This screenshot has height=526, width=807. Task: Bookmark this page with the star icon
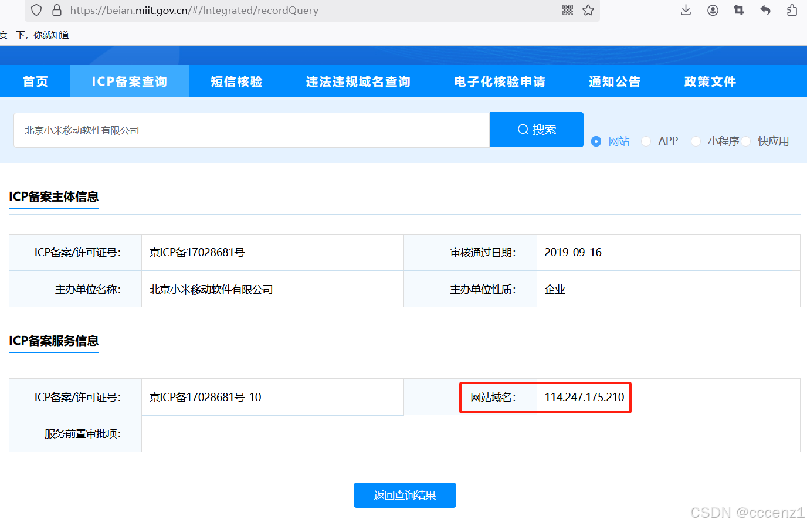(588, 10)
